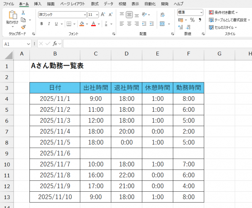Viewport: 252px width, 208px height.
Task: Click the Comma Style icon
Action: point(200,20)
